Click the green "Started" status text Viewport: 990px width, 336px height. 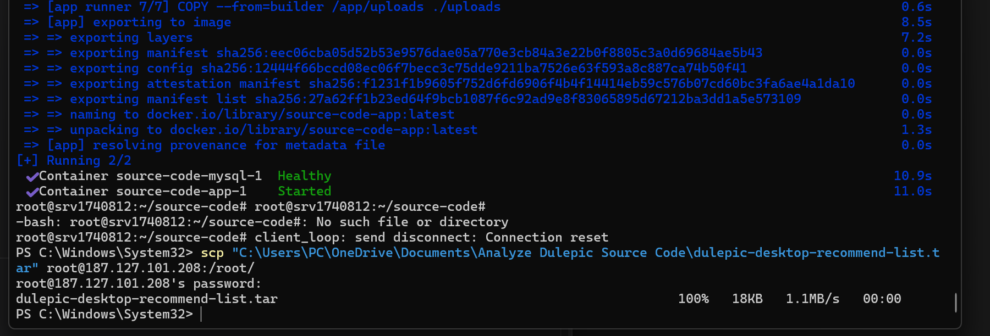pyautogui.click(x=305, y=191)
